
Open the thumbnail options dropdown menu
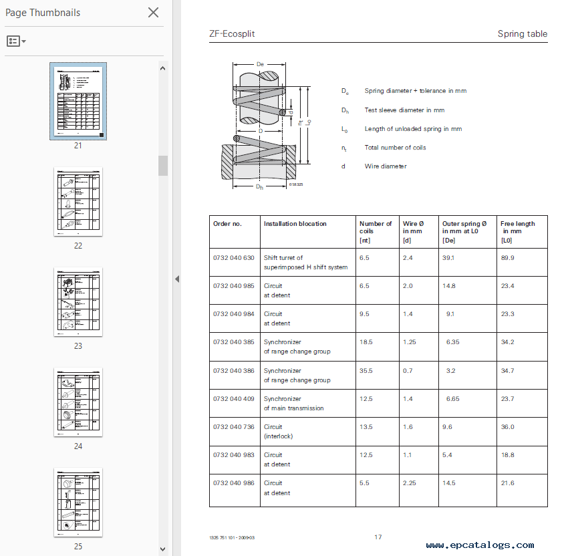[16, 41]
